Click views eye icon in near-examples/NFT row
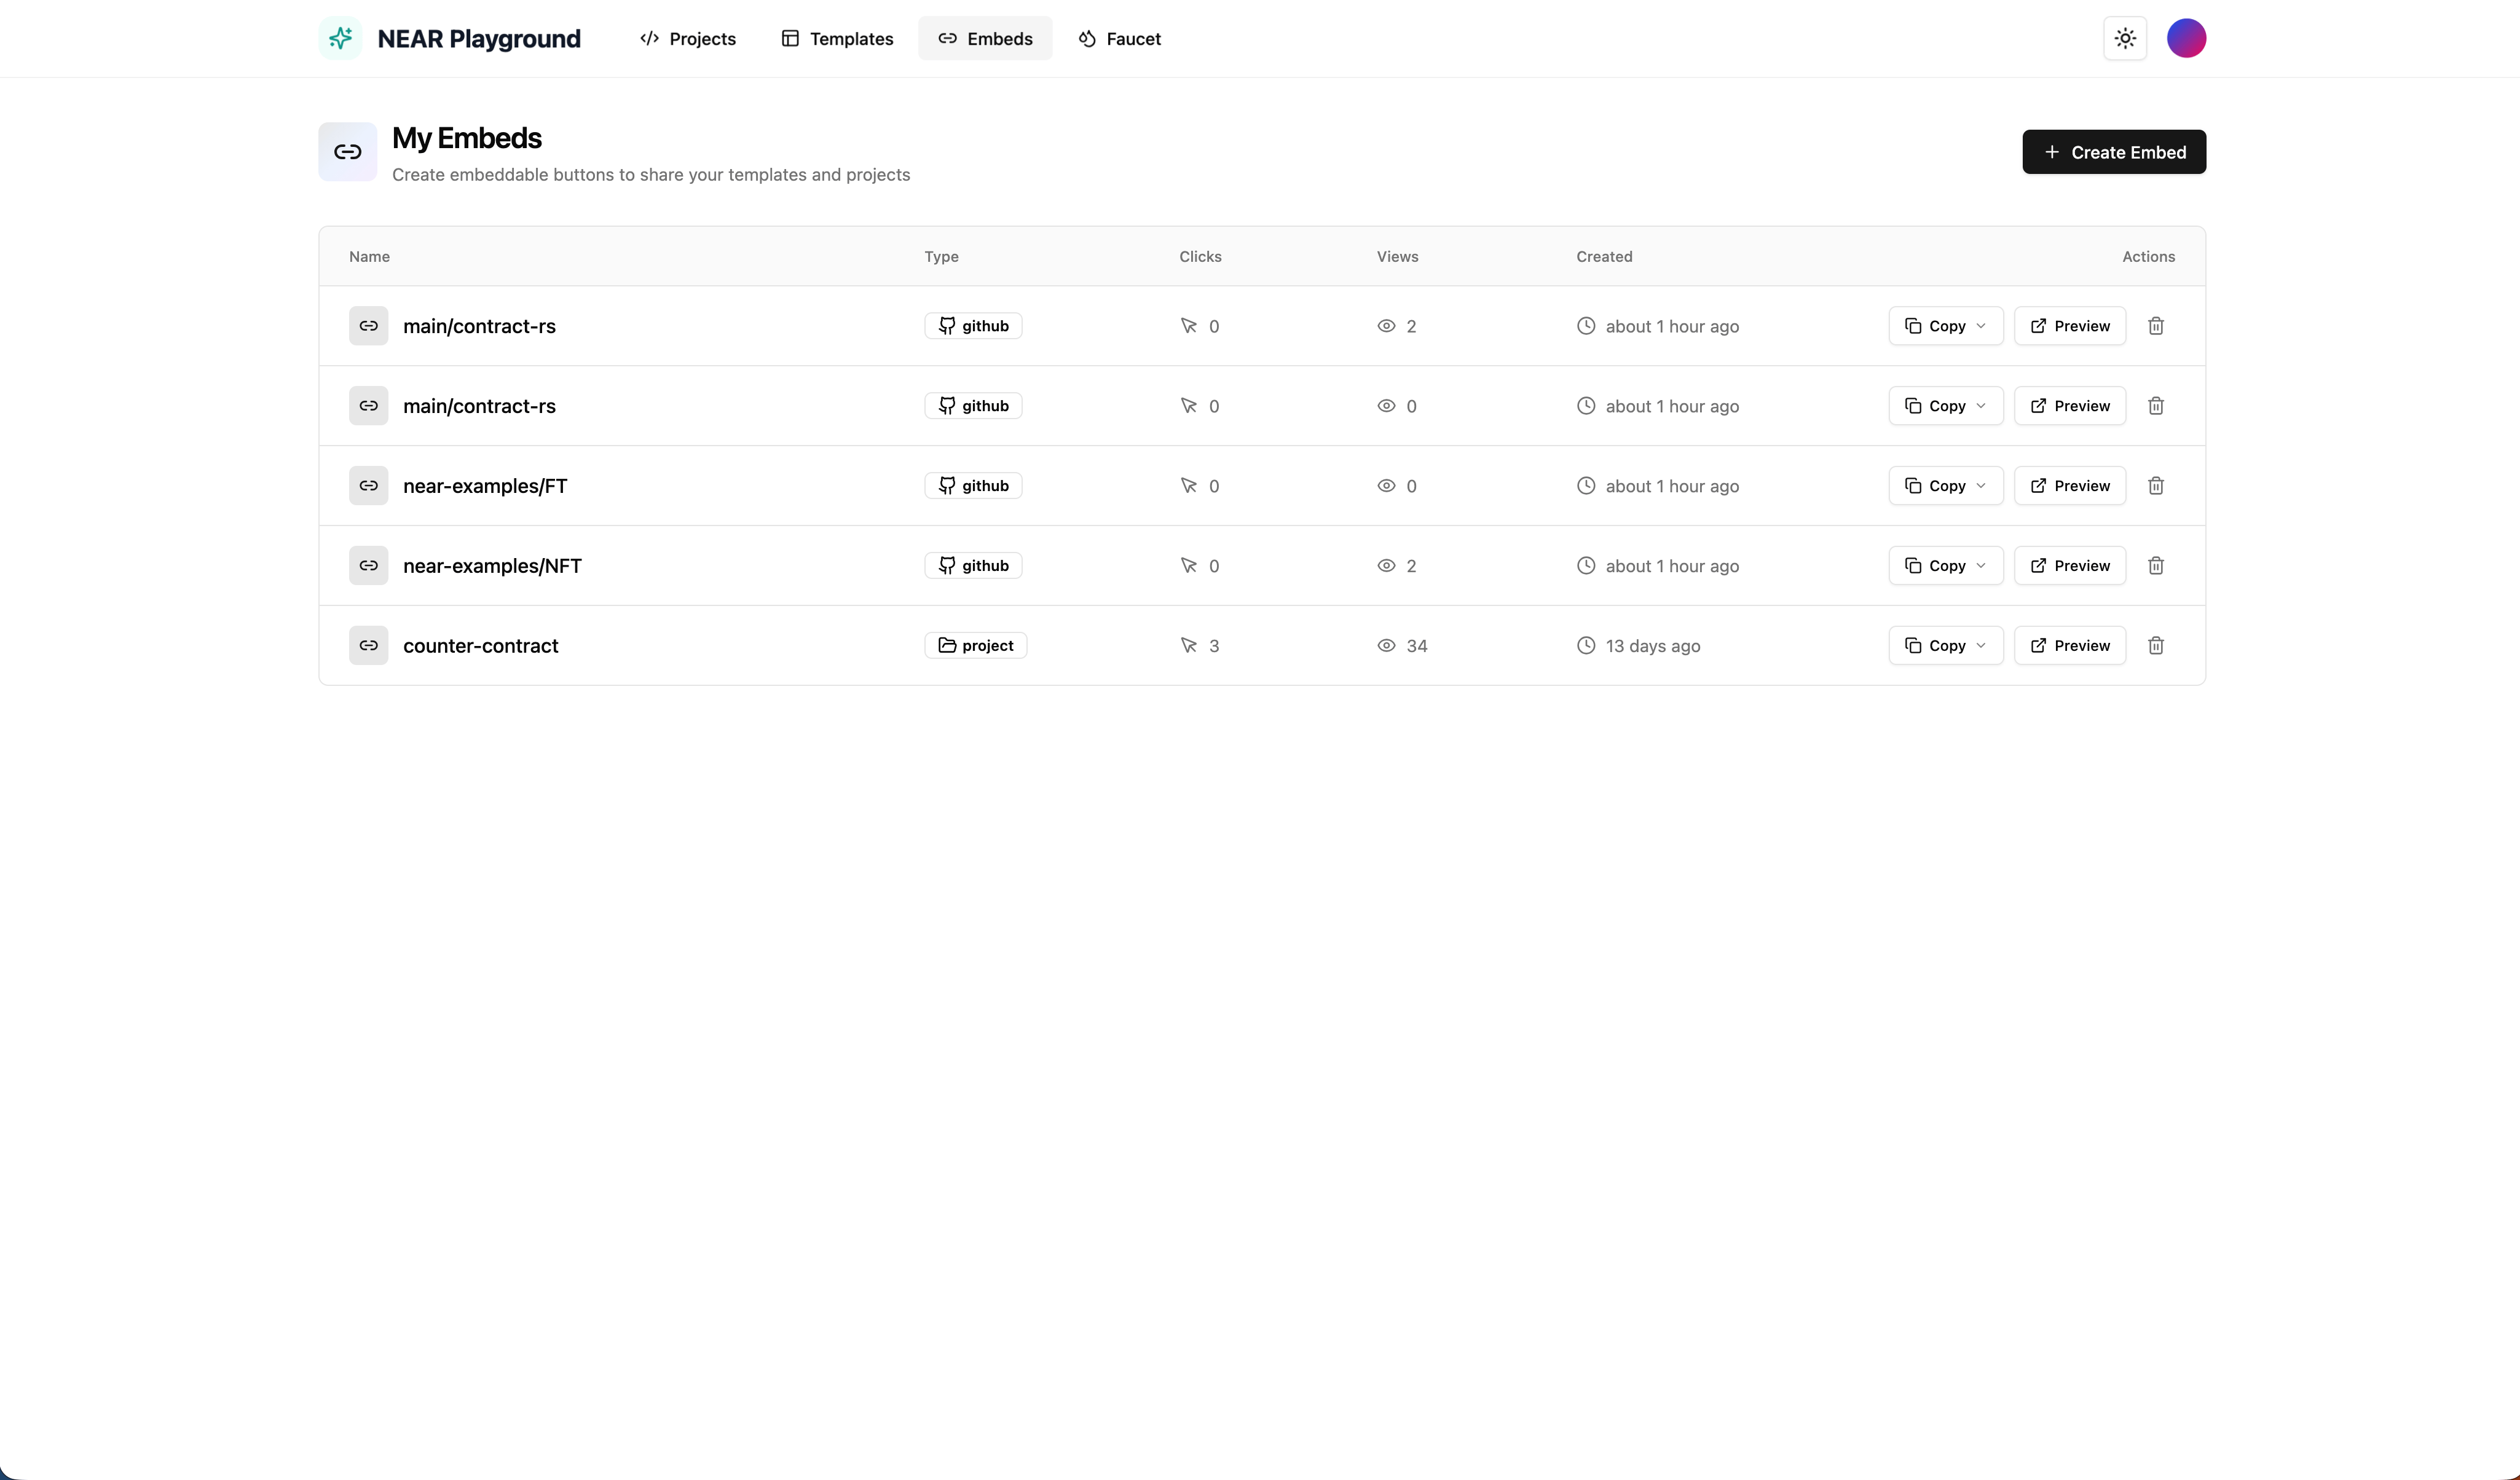2520x1480 pixels. 1386,566
